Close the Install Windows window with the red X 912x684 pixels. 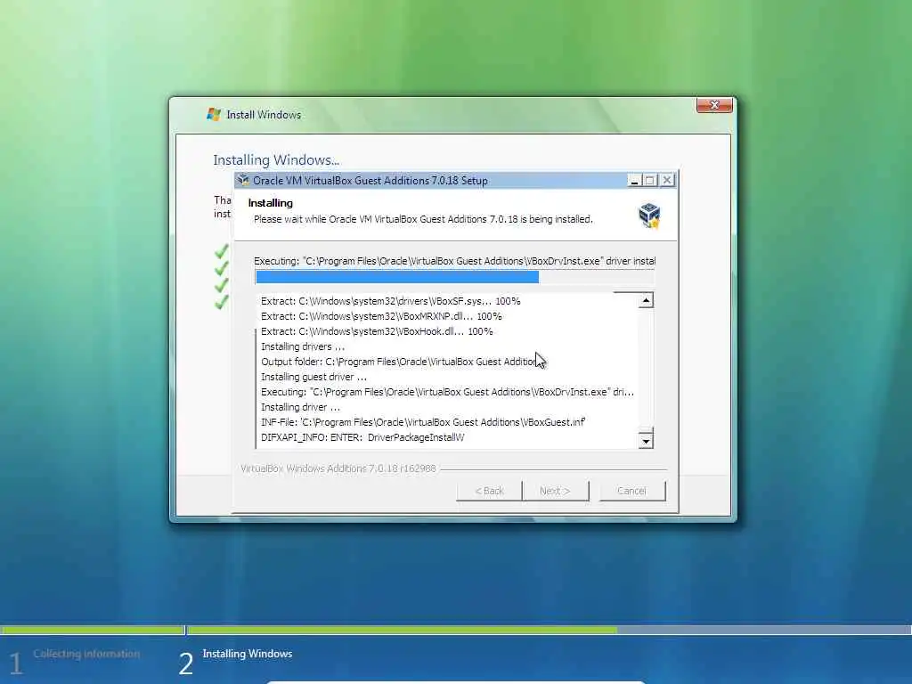(714, 105)
